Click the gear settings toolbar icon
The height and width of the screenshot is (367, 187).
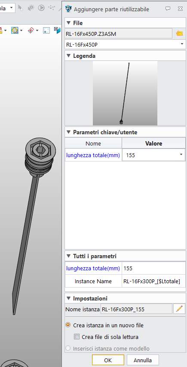pos(31,8)
